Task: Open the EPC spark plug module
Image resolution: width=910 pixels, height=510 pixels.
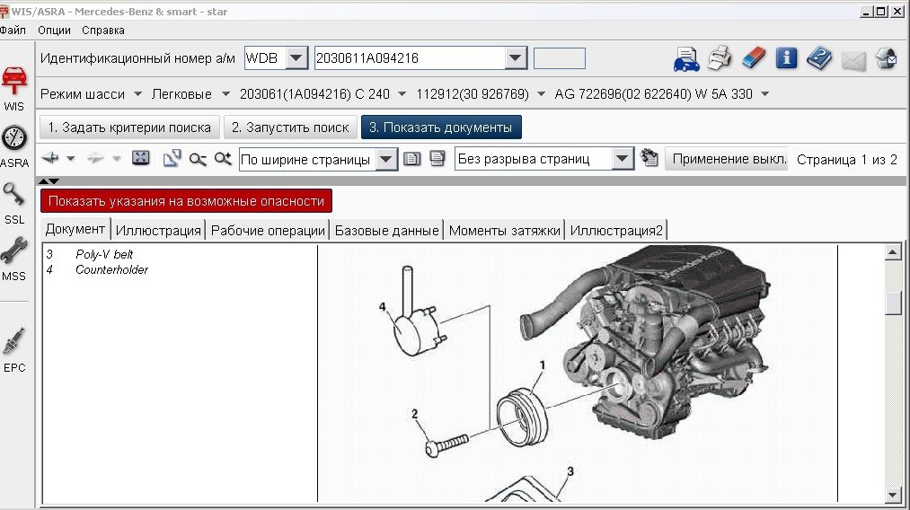Action: [14, 341]
